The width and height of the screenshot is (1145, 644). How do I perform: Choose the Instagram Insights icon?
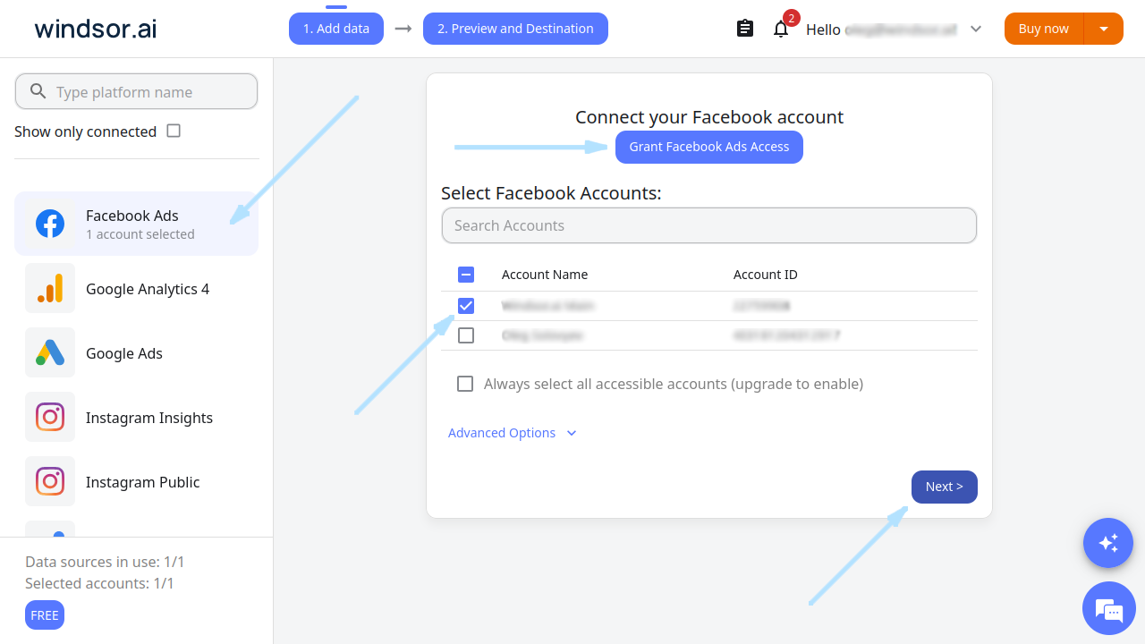[50, 417]
